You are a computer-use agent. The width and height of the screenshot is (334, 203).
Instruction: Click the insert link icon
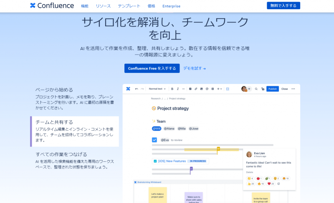[196, 89]
